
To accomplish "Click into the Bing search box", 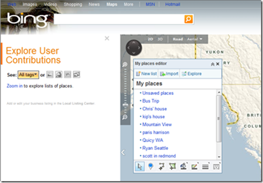I will click(119, 19).
